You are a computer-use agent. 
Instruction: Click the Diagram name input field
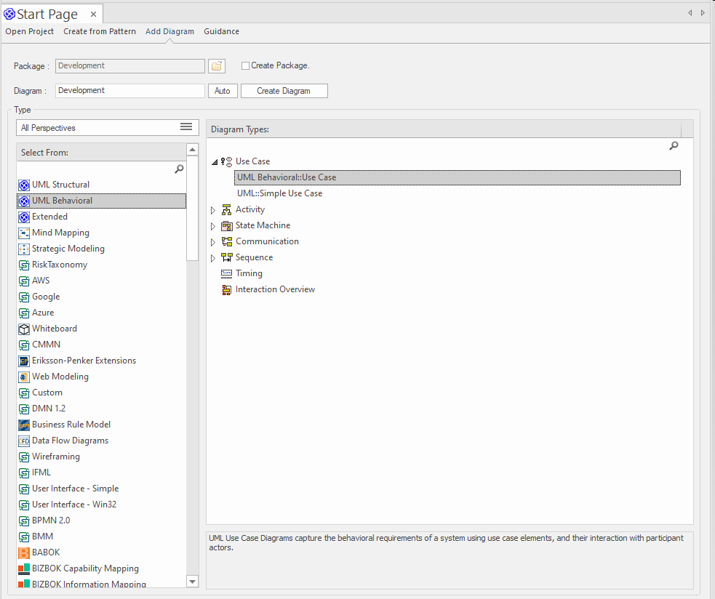click(129, 91)
